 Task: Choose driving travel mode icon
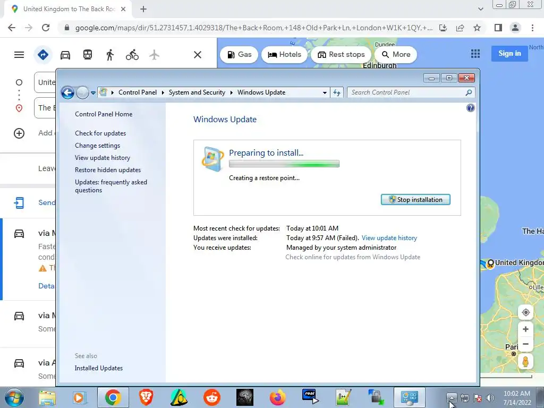click(65, 55)
